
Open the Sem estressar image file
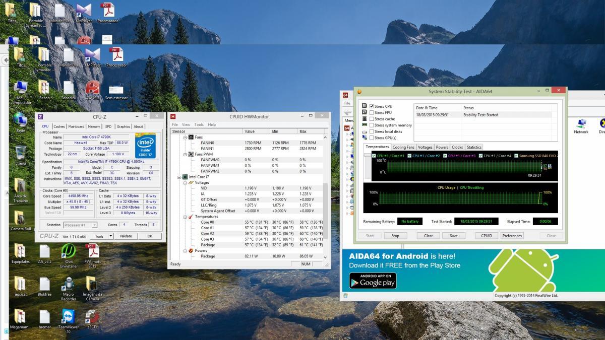pyautogui.click(x=116, y=89)
